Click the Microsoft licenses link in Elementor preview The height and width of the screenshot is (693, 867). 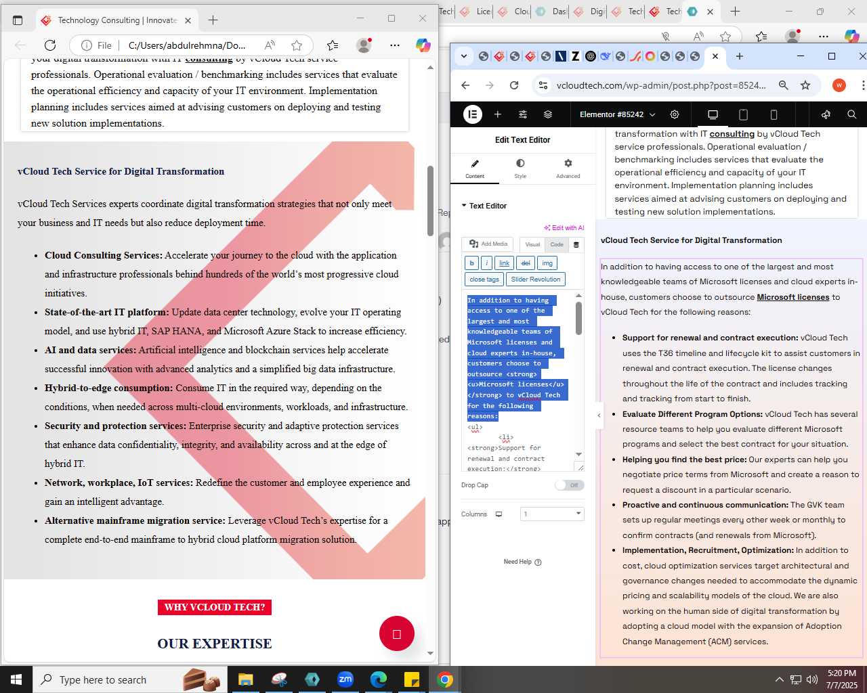pyautogui.click(x=793, y=297)
